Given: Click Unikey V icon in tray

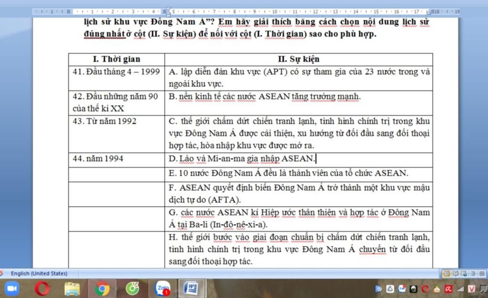Looking at the screenshot, I should click(x=472, y=289).
